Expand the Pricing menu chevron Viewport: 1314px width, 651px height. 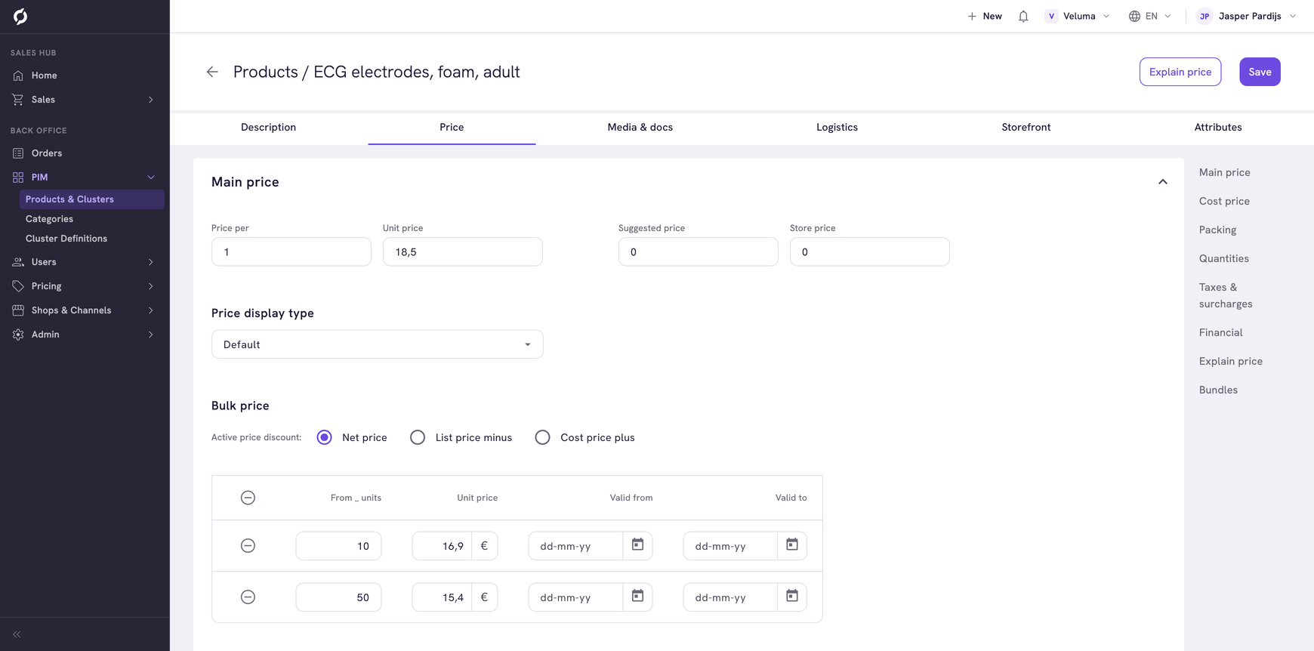(151, 286)
